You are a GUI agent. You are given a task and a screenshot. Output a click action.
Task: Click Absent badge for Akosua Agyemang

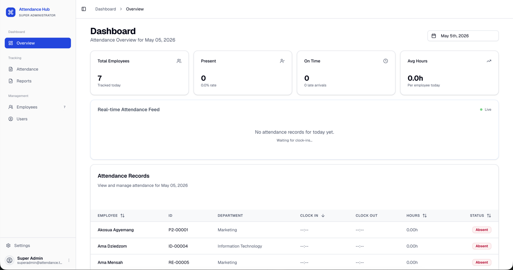point(482,230)
